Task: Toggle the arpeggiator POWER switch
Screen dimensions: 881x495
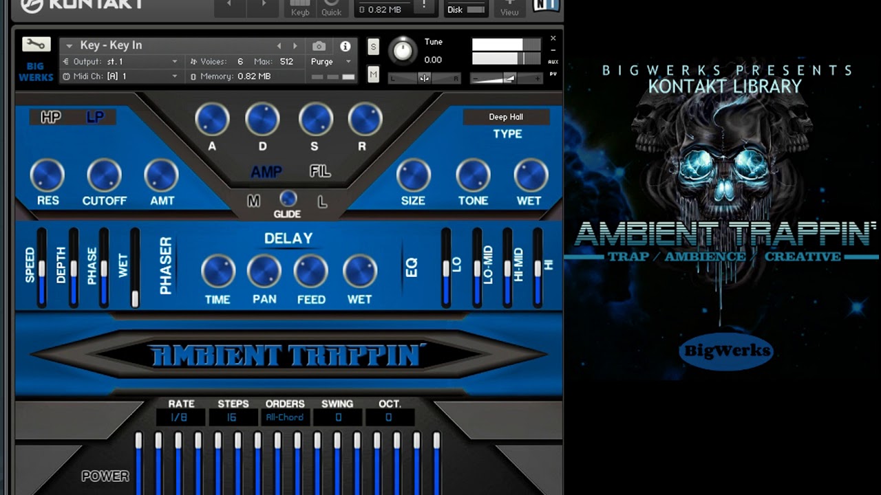Action: click(105, 476)
